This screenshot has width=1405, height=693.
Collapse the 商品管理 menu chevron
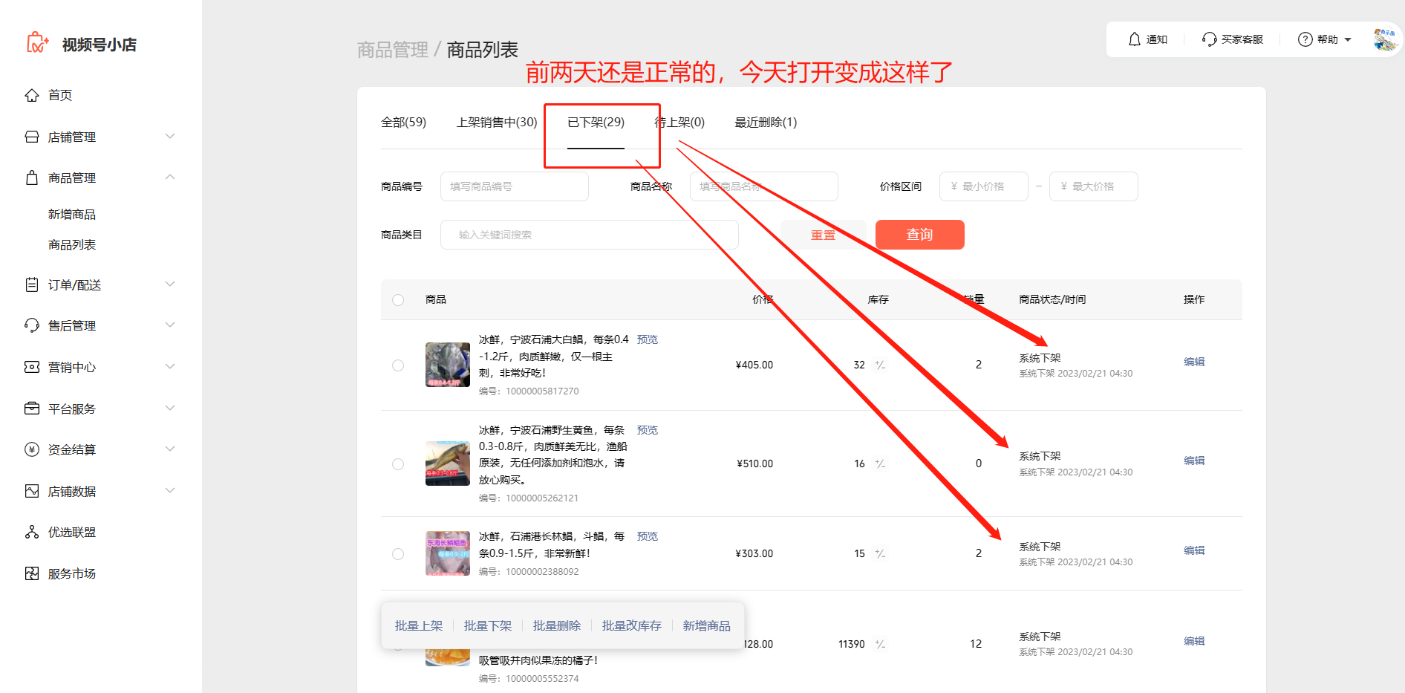click(x=170, y=178)
